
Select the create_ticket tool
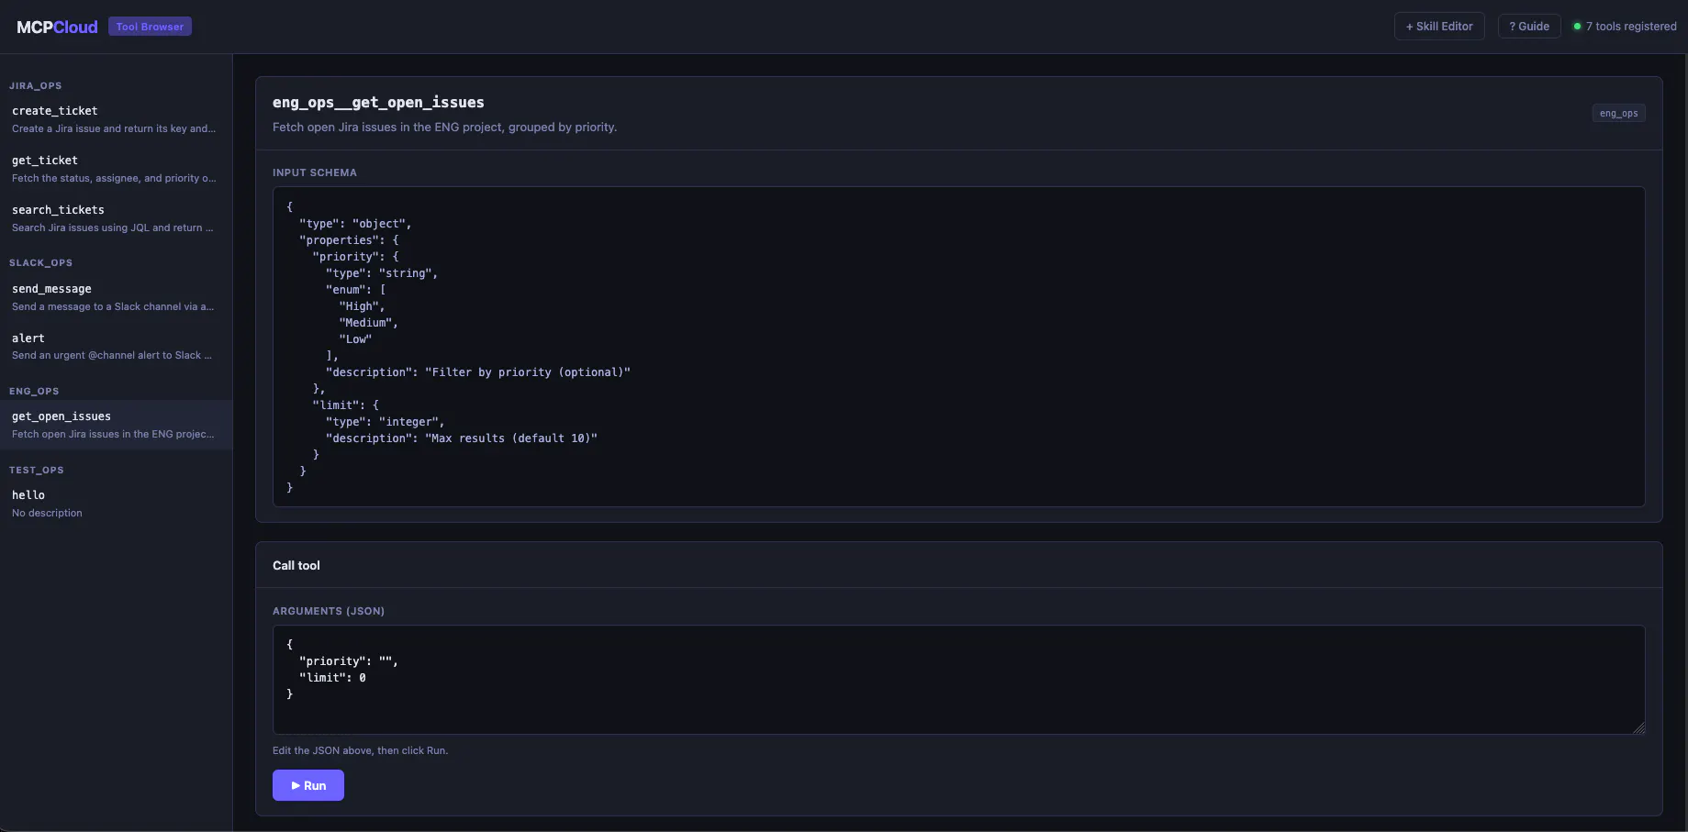point(116,119)
